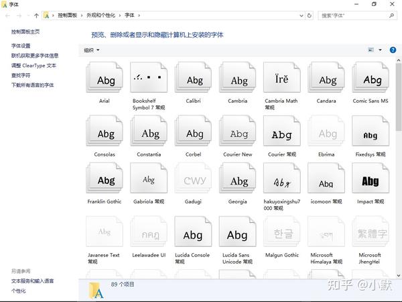
Task: Select the Franklin Gothic font icon
Action: click(x=105, y=178)
